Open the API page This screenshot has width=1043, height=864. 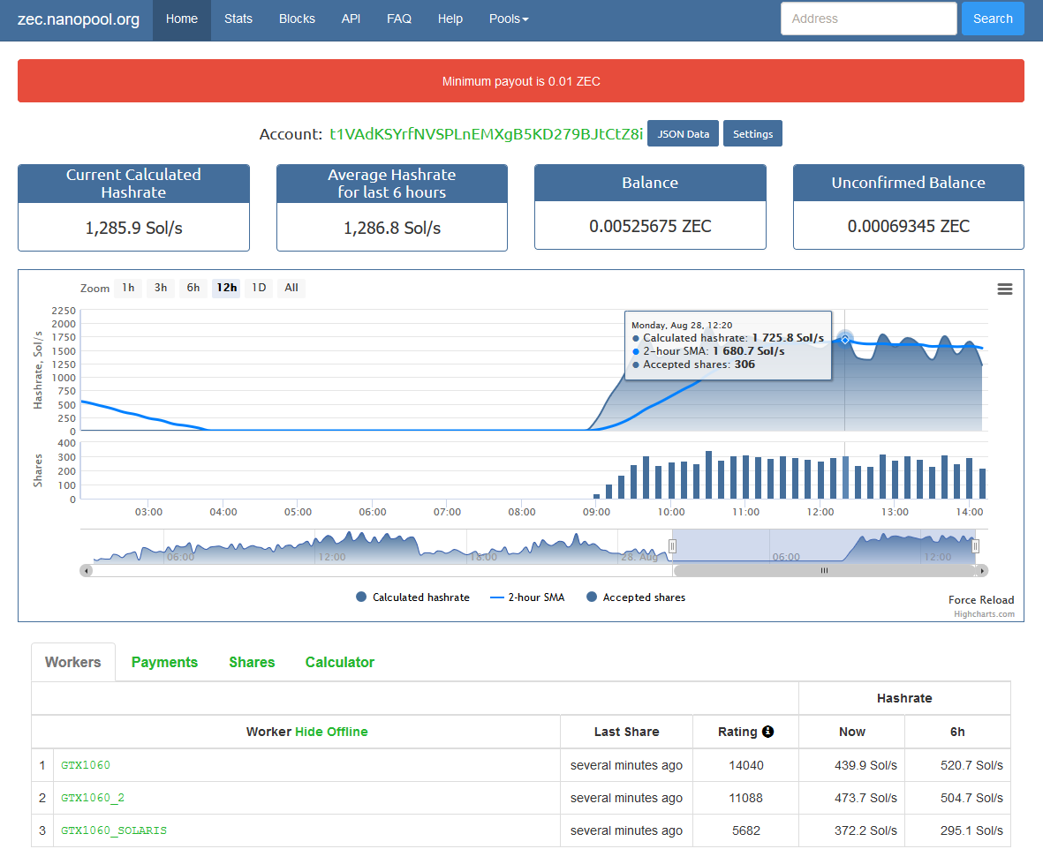pos(351,19)
